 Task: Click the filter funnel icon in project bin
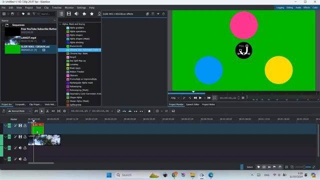(x=34, y=14)
